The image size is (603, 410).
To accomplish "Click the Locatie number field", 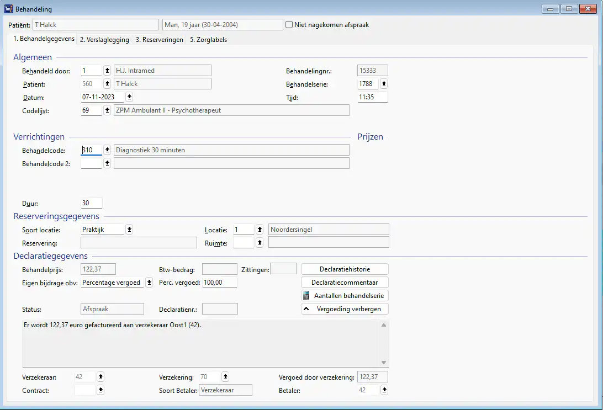I will pos(244,230).
